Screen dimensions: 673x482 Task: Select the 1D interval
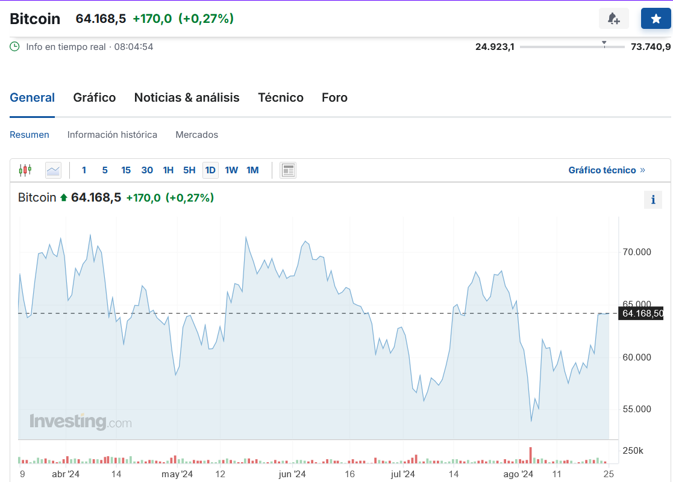click(x=210, y=170)
